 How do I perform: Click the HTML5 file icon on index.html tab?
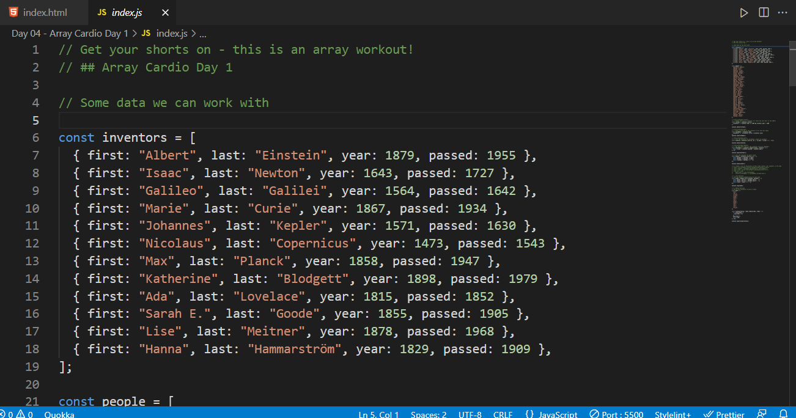tap(13, 12)
